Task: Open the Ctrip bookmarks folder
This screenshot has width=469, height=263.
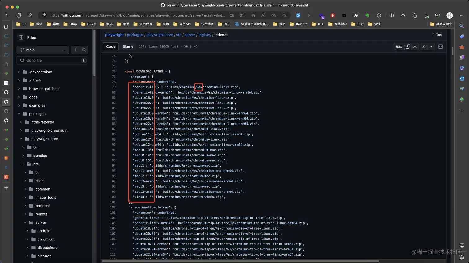Action: (x=70, y=24)
